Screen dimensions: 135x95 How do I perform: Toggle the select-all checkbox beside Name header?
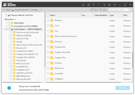tap(48, 15)
